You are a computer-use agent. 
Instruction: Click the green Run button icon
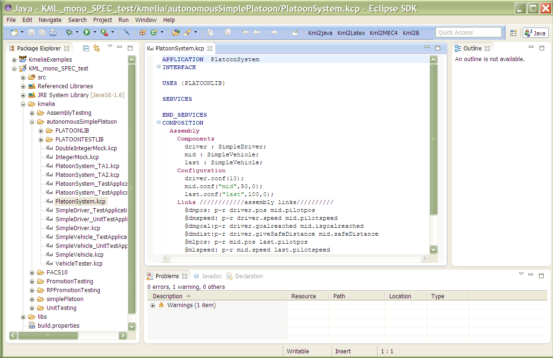click(87, 32)
